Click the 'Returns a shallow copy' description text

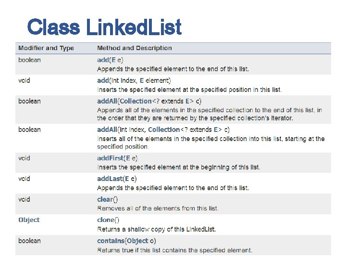(156, 229)
